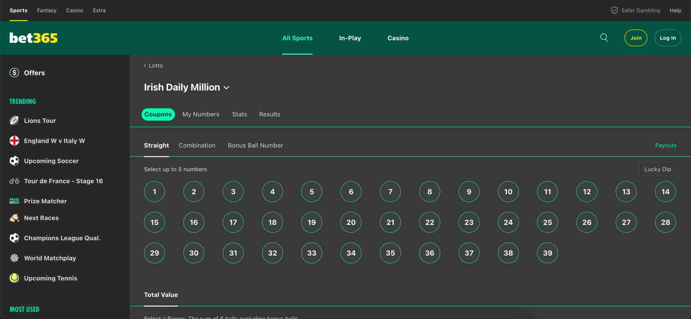This screenshot has height=319, width=691.
Task: Open the Safer Gambling link
Action: pos(640,10)
